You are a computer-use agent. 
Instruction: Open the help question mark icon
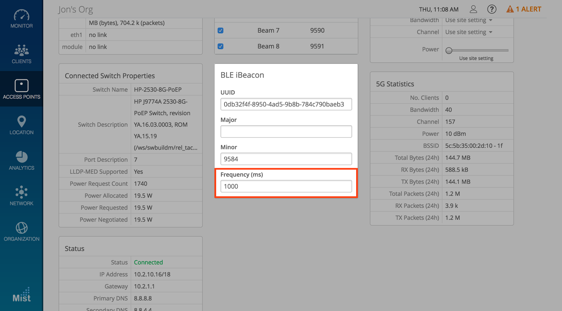click(492, 9)
